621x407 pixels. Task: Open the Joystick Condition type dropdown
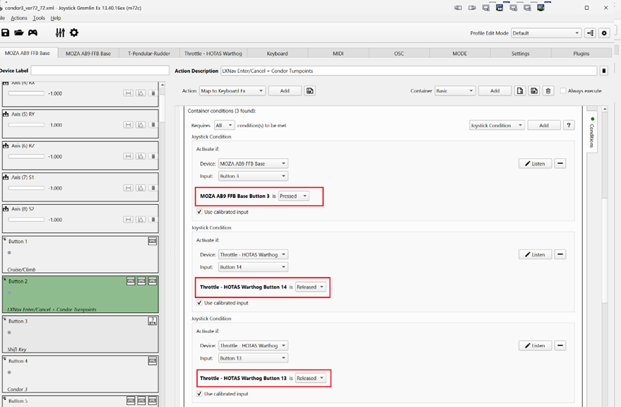click(x=497, y=125)
